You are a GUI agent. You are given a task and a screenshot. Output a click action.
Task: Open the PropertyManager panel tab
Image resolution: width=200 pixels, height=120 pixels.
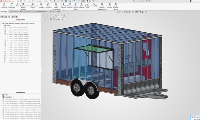click(x=6, y=17)
